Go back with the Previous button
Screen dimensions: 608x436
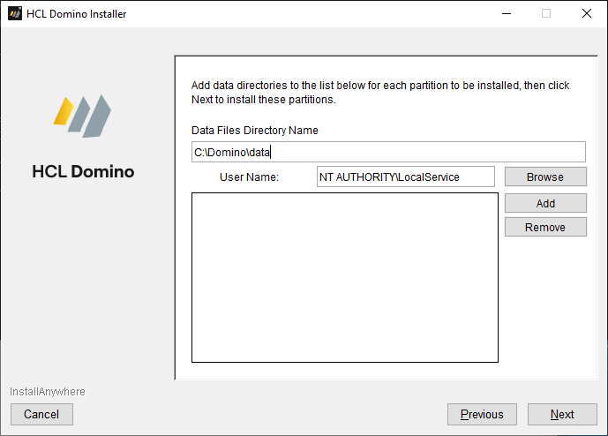point(482,414)
